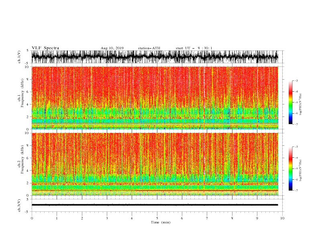Click the ch.2 color bar "log(PSD)(V²/Hz)" label

301,170
